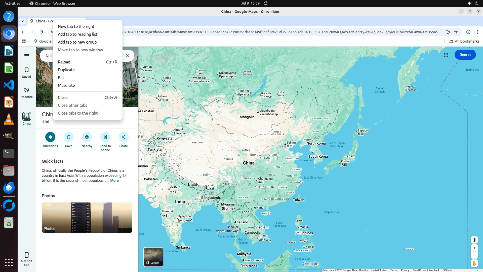Click the Share icon button
This screenshot has width=483, height=272.
click(124, 137)
